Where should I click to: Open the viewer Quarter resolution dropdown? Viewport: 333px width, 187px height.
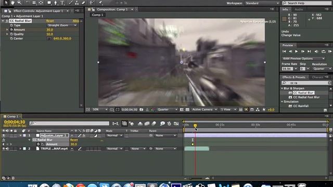pyautogui.click(x=167, y=110)
